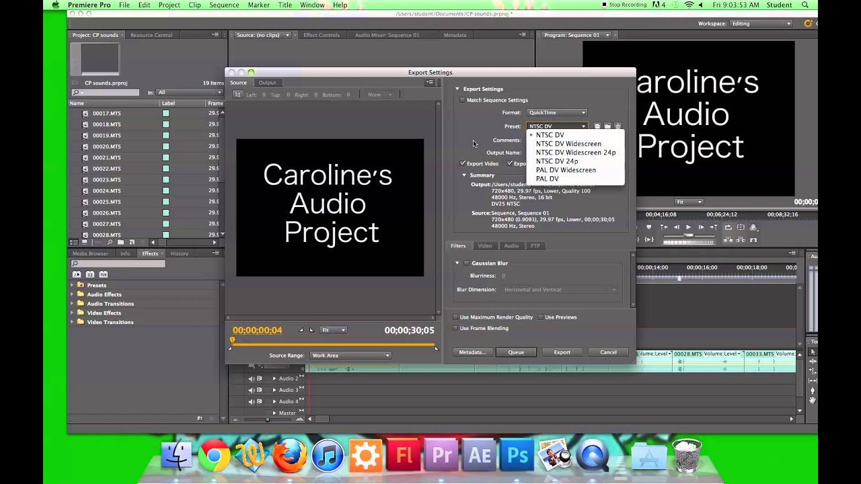The image size is (861, 484).
Task: Select the Selection tool in Tools panel
Action: pos(813,352)
